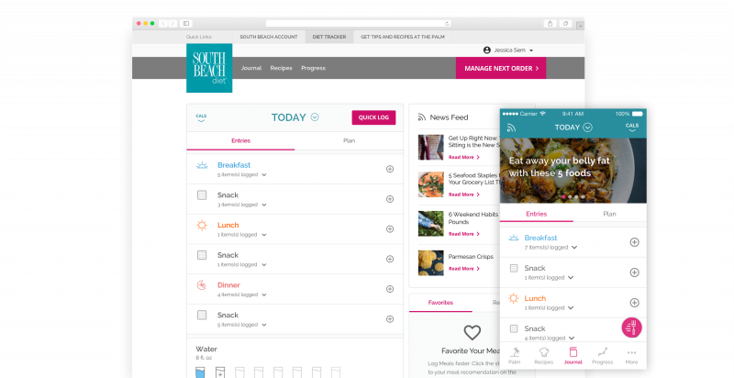Click the browser back arrow

tap(163, 23)
